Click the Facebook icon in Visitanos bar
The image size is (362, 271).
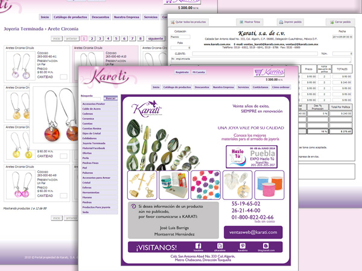click(198, 246)
